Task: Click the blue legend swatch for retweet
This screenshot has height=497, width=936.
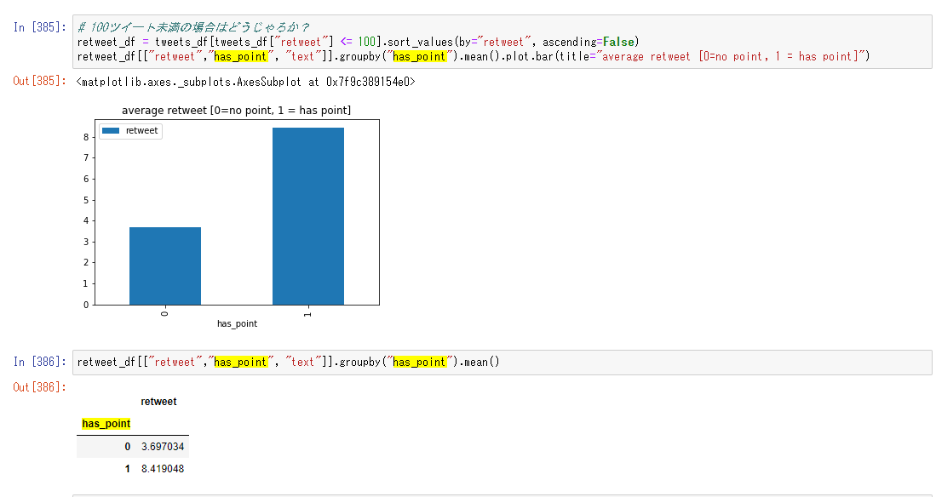Action: click(x=112, y=130)
